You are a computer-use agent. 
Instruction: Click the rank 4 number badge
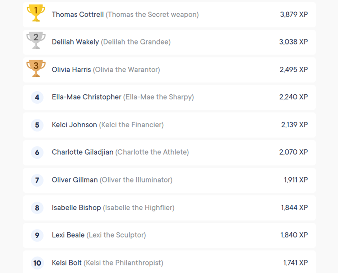37,97
